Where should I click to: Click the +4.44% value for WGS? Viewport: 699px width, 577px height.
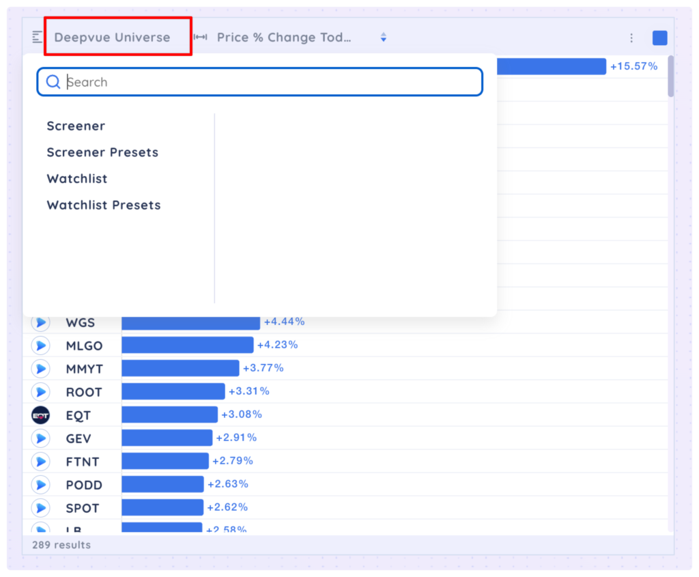click(285, 322)
